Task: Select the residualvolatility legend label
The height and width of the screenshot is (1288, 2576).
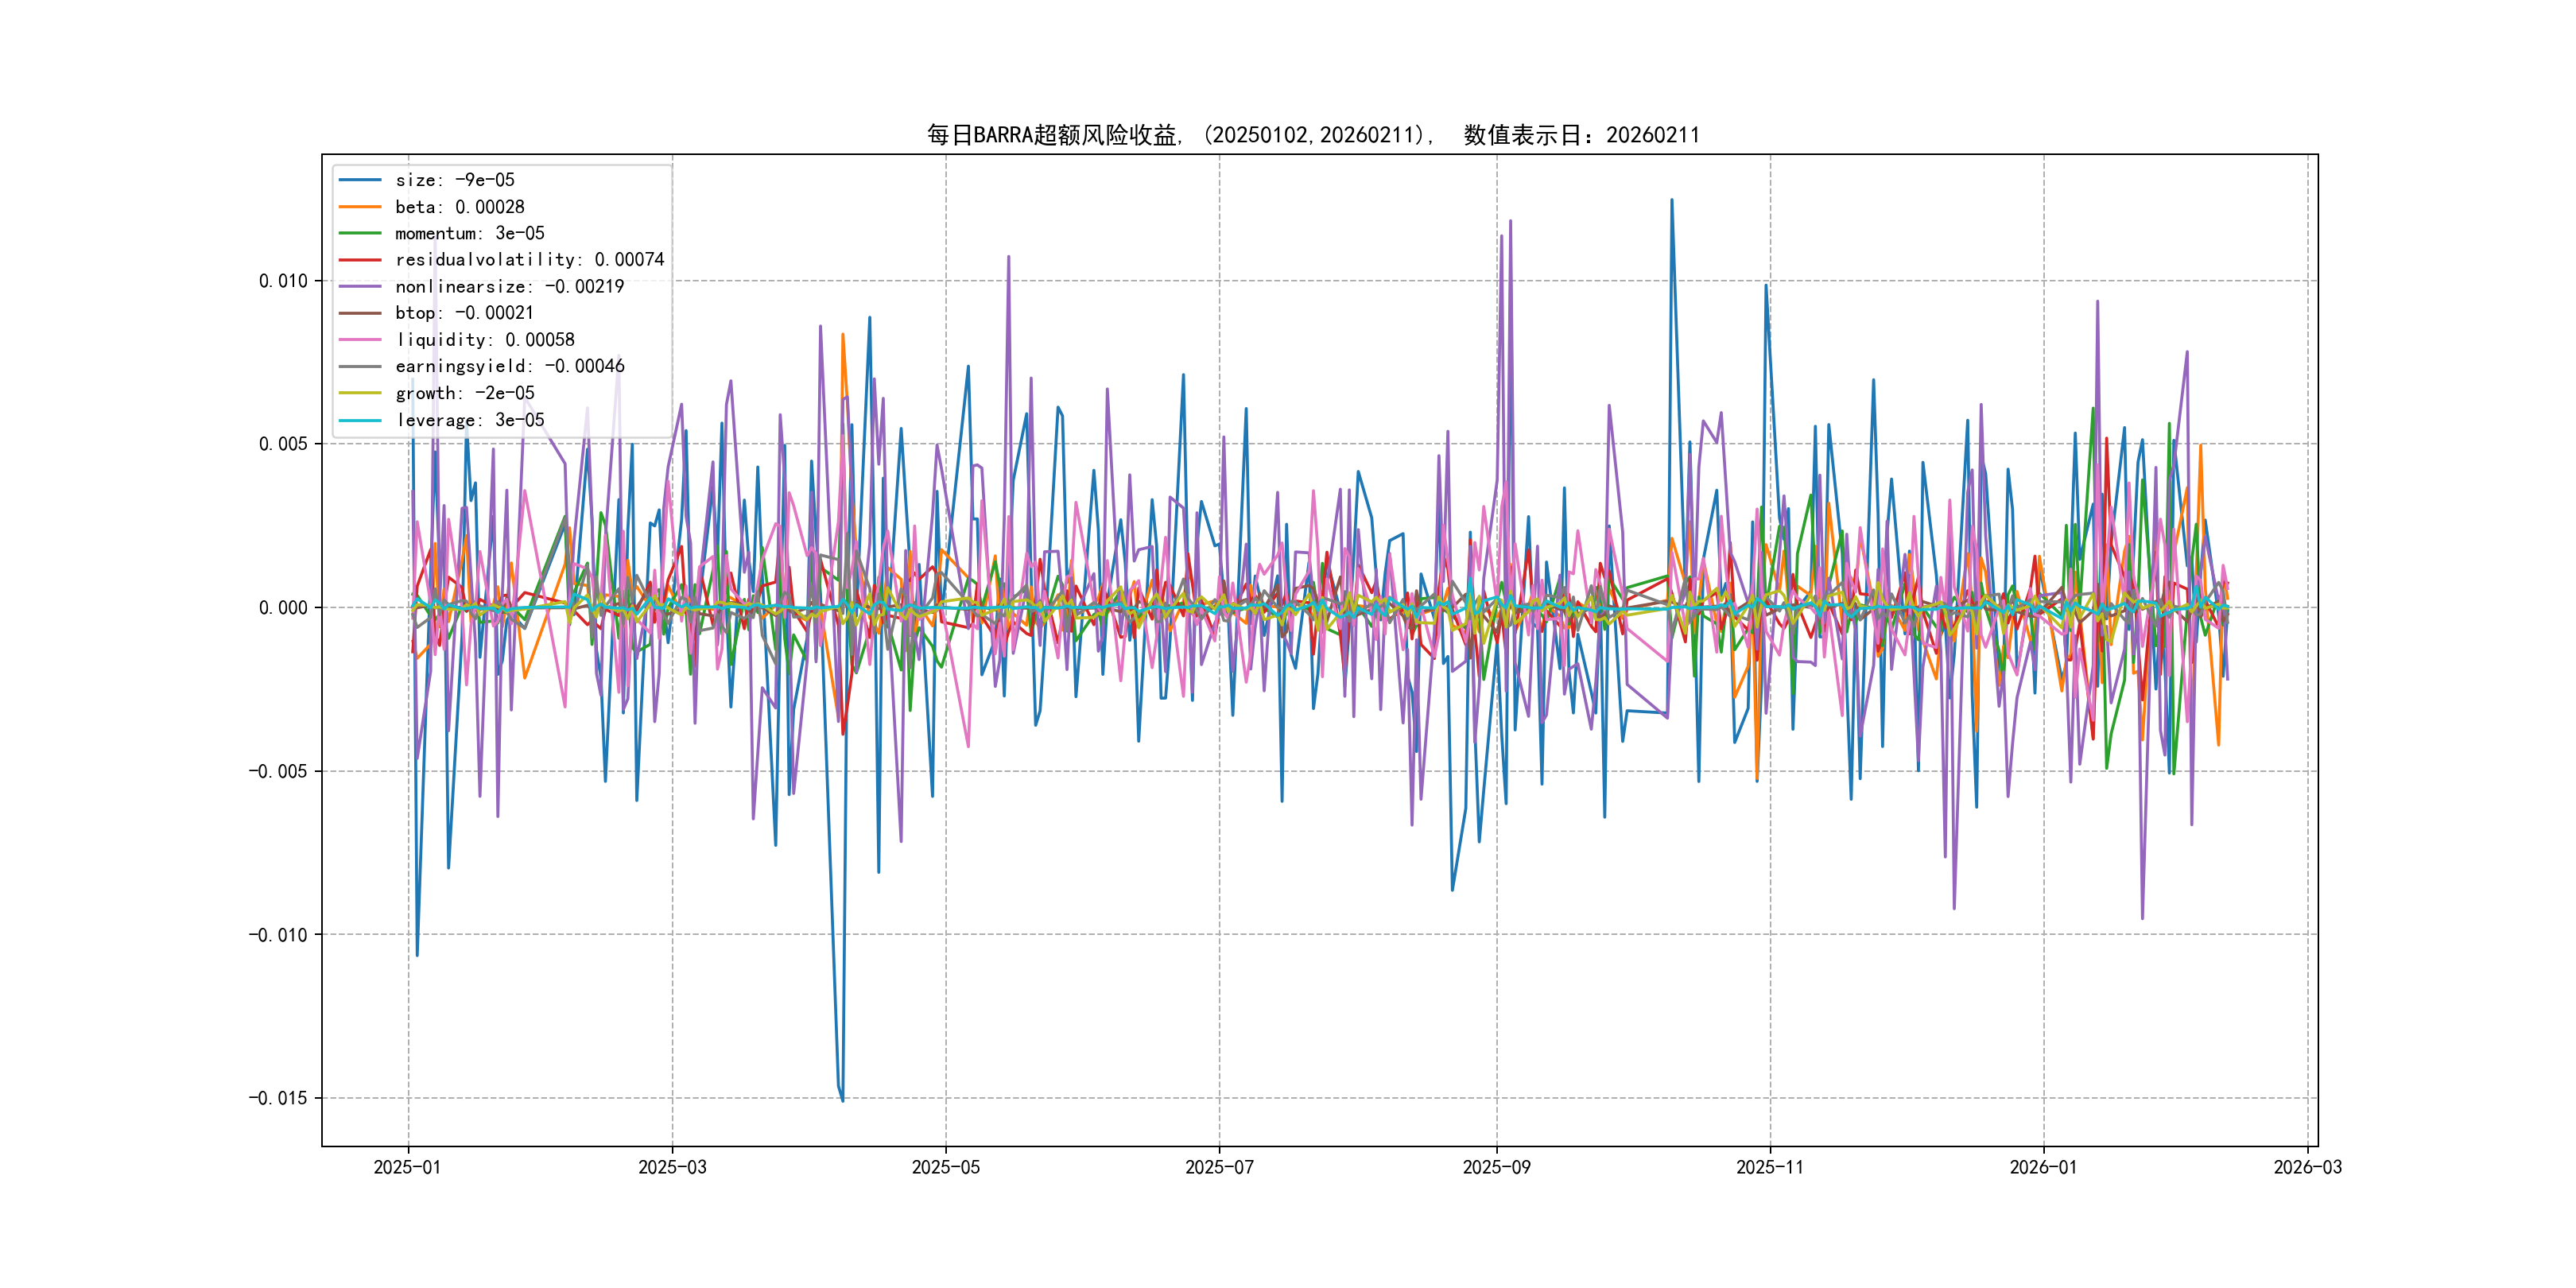Action: [529, 260]
